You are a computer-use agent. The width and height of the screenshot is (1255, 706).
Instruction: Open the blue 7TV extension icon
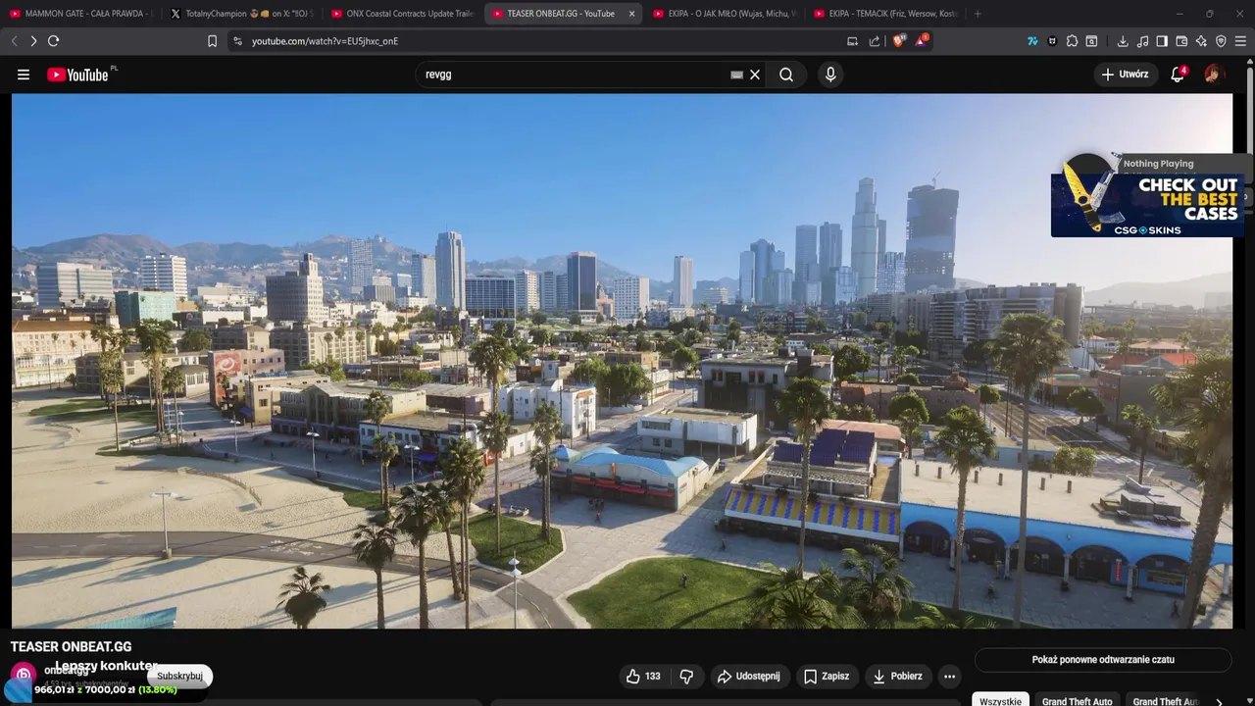click(1032, 41)
